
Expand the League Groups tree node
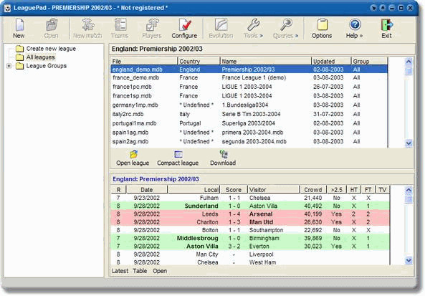coord(9,66)
